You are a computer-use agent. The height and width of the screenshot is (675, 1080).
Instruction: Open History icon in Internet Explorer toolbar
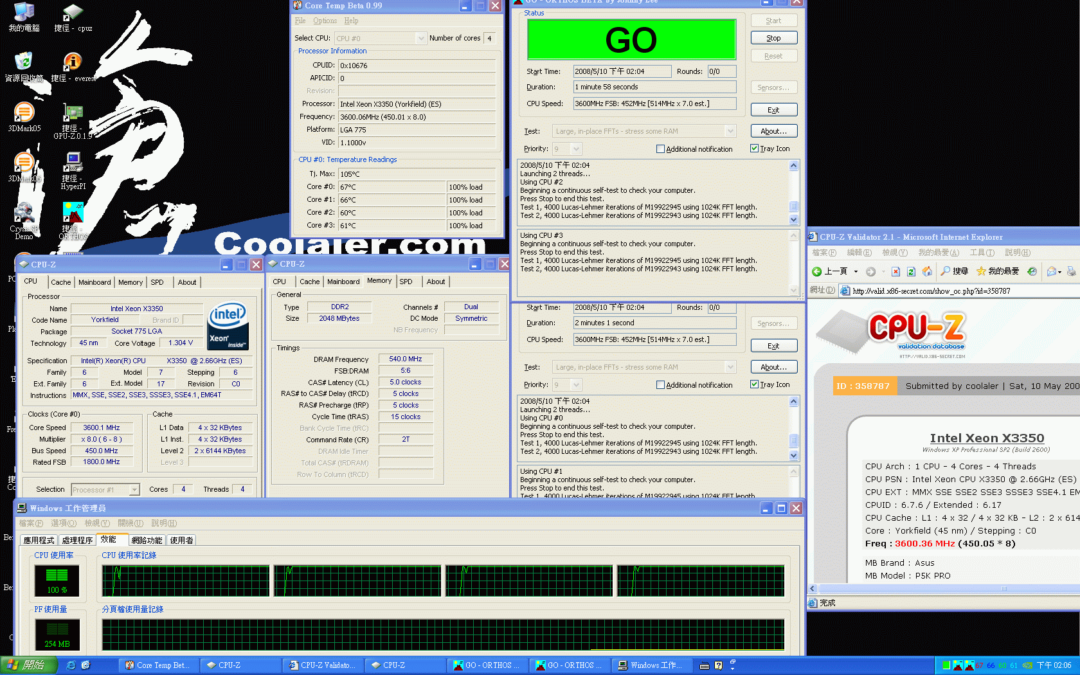pos(1032,271)
